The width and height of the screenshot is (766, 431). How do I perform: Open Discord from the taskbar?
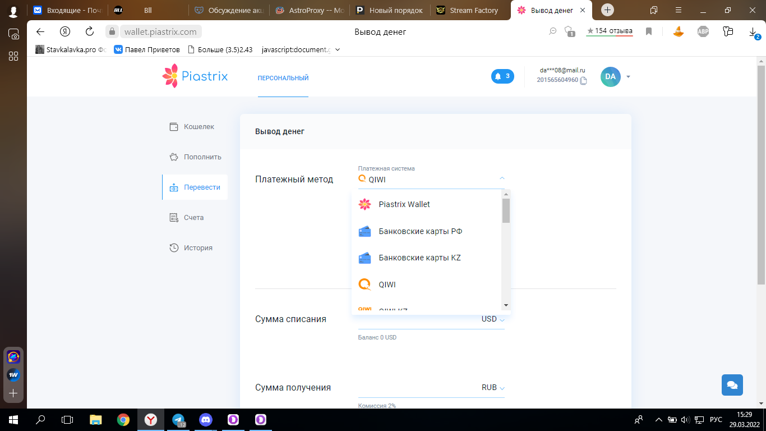[206, 419]
